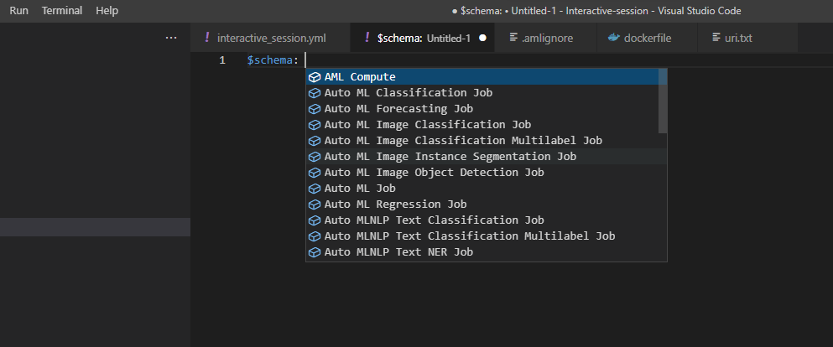Click the Docker whale icon on dockerfile tab
Viewport: 833px width, 347px height.
613,38
